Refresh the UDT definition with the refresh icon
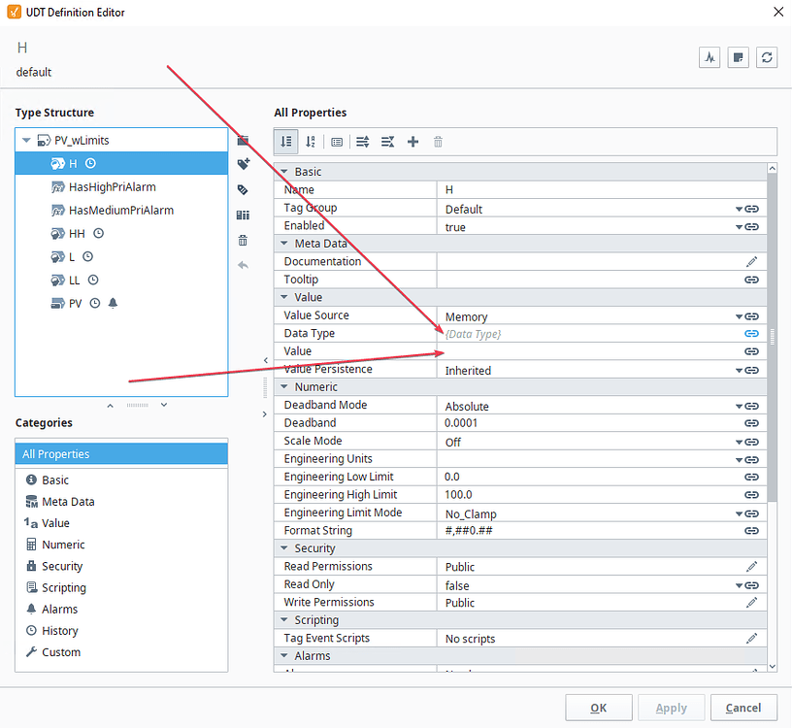This screenshot has width=792, height=728. [x=767, y=57]
